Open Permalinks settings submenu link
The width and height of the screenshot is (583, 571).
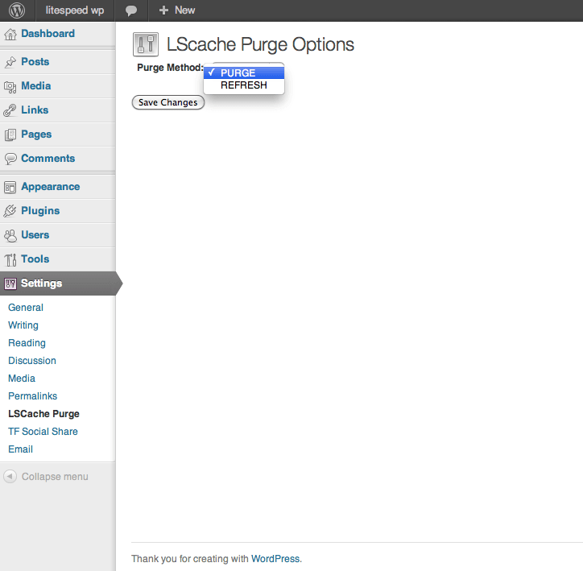point(33,396)
